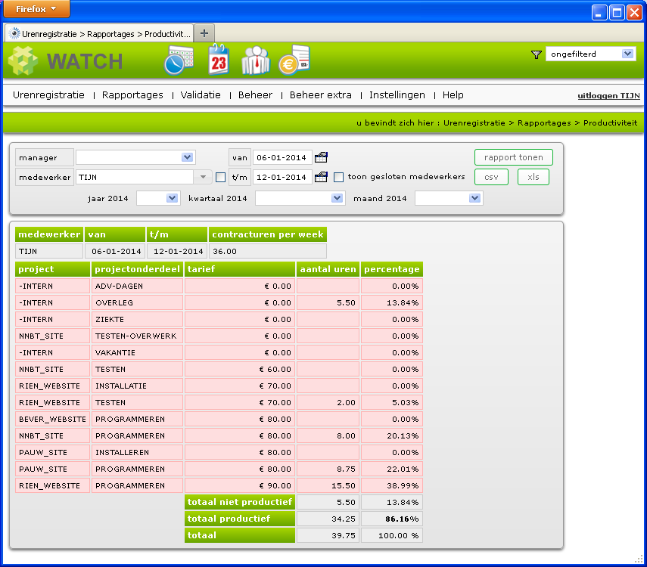Expand the manager dropdown
This screenshot has width=647, height=567.
pyautogui.click(x=187, y=157)
